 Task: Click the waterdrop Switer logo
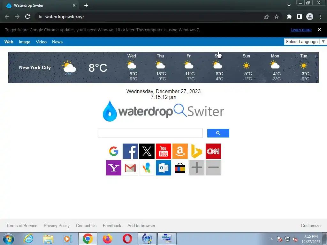coord(163,111)
